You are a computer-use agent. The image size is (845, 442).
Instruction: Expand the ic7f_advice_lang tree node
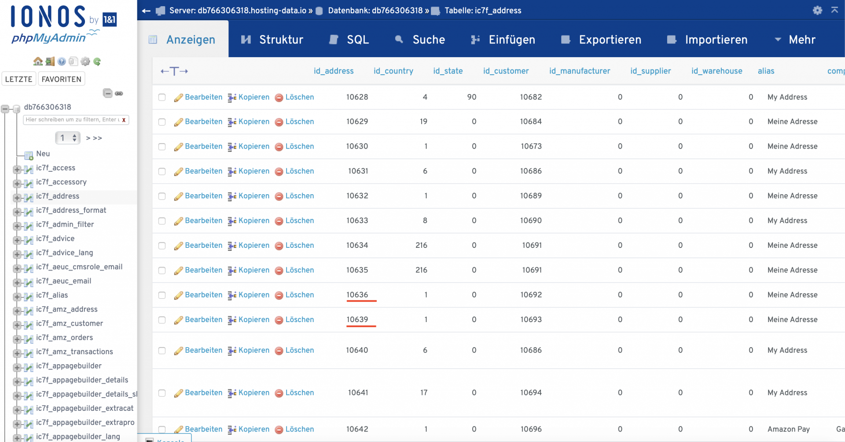(17, 254)
